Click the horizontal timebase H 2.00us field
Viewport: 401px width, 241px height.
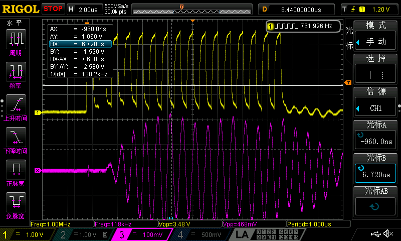[85, 10]
